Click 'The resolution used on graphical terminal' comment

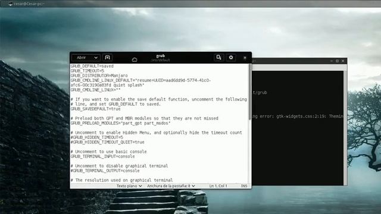(x=121, y=180)
